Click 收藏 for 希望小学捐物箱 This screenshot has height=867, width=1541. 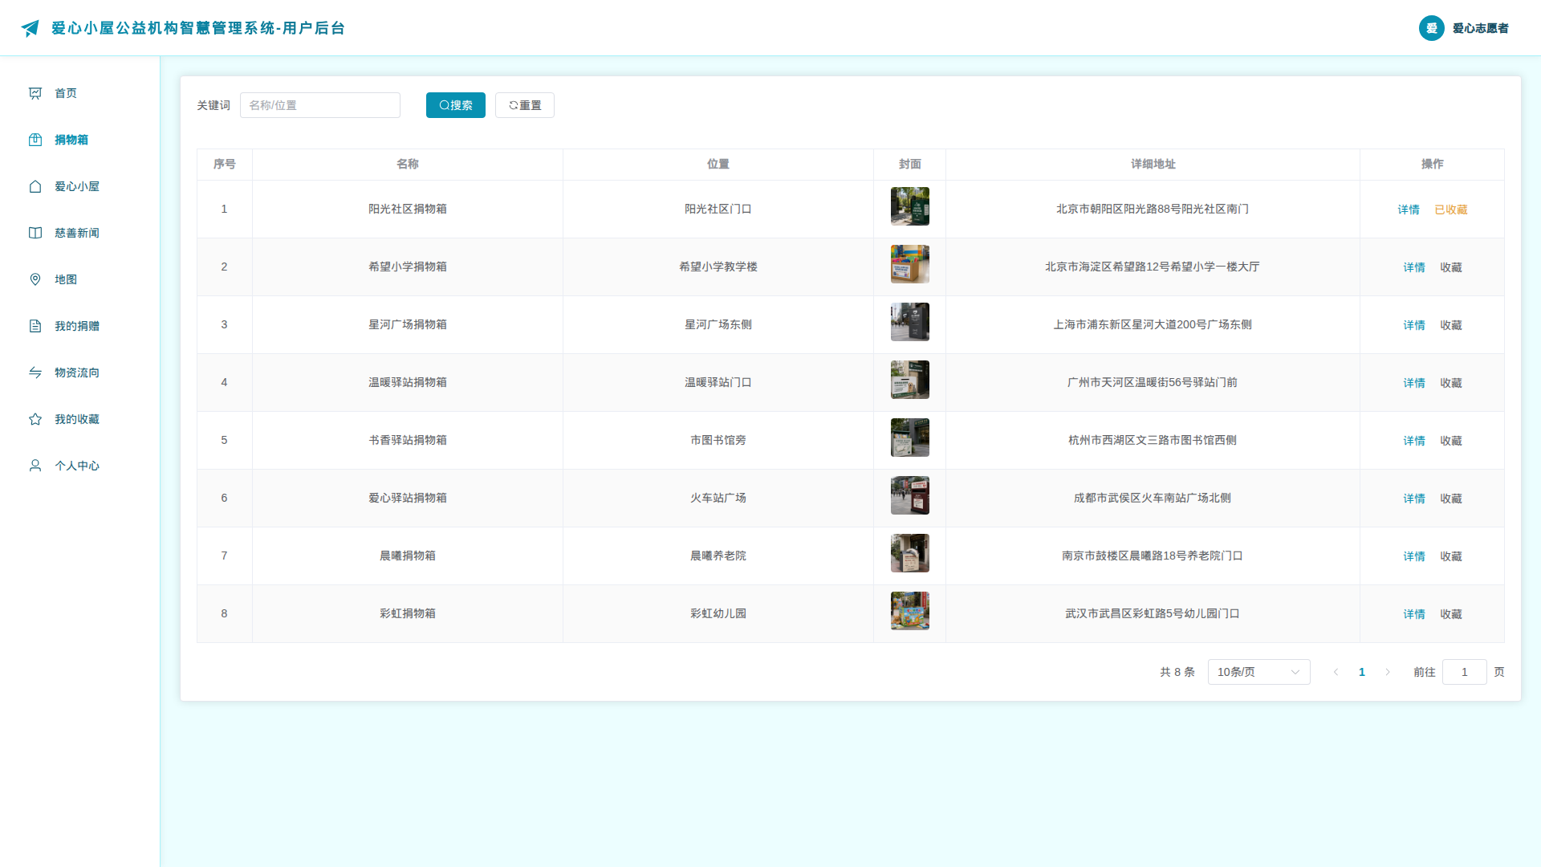click(x=1451, y=267)
